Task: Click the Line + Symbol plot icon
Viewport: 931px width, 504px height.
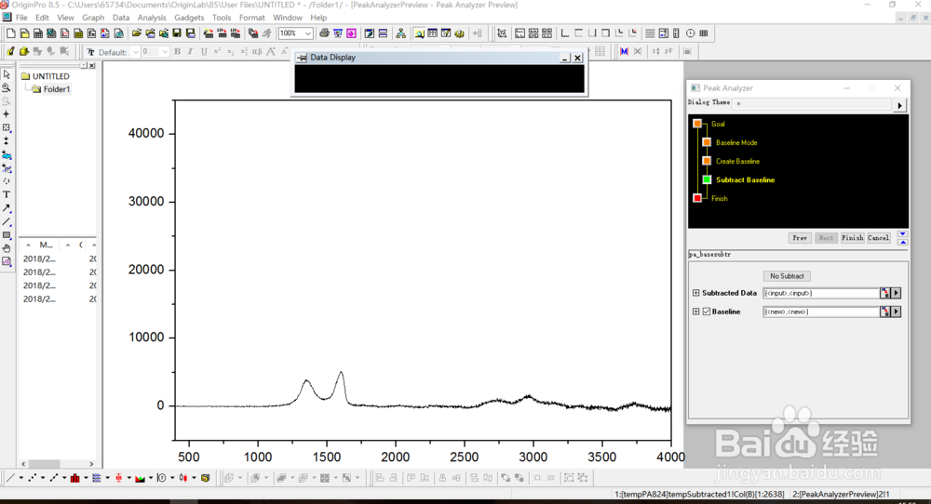Action: [x=53, y=478]
